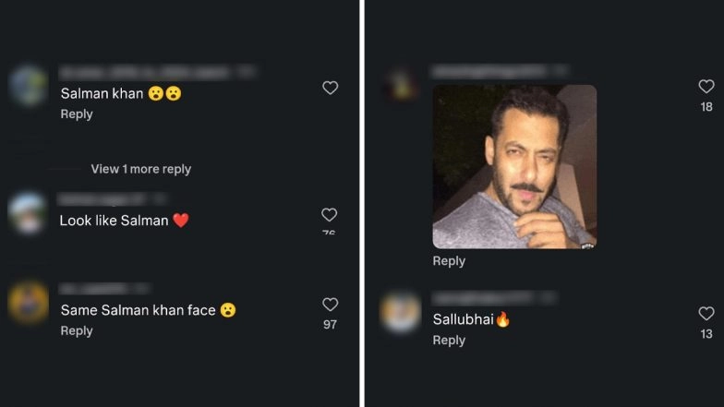The width and height of the screenshot is (724, 407).
Task: Click the 13 likes count beside "Sallubhai"
Action: pos(706,334)
